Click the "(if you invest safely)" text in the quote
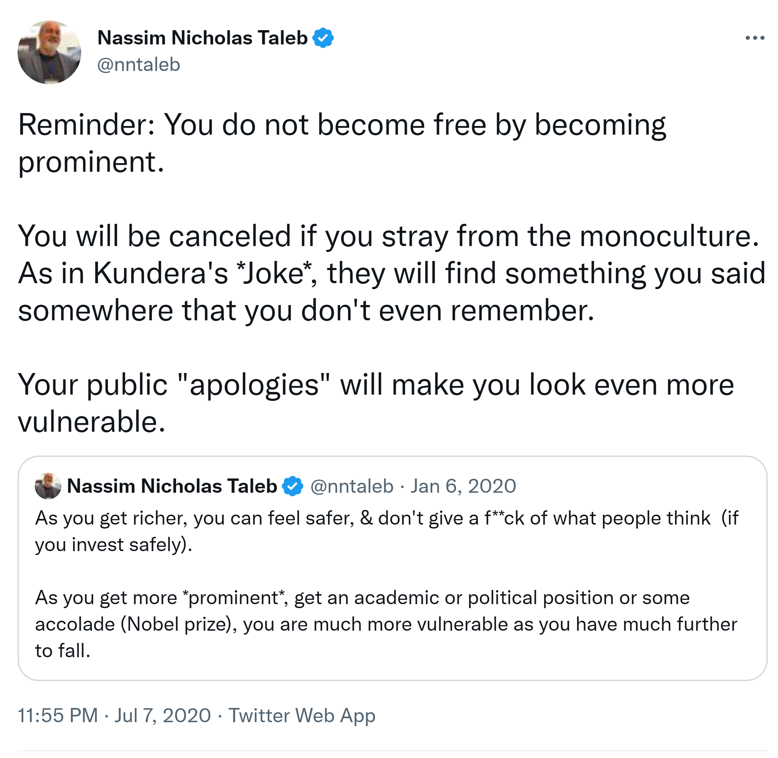 click(113, 544)
